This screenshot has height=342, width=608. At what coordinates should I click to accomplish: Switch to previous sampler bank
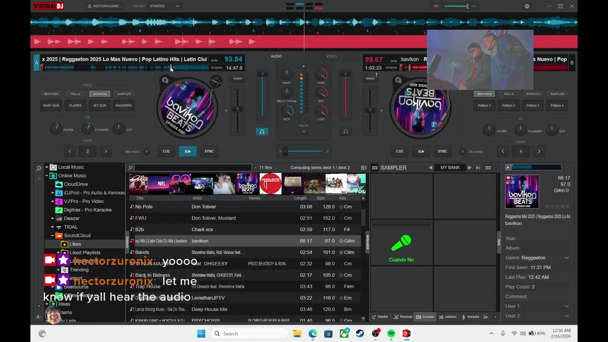430,168
